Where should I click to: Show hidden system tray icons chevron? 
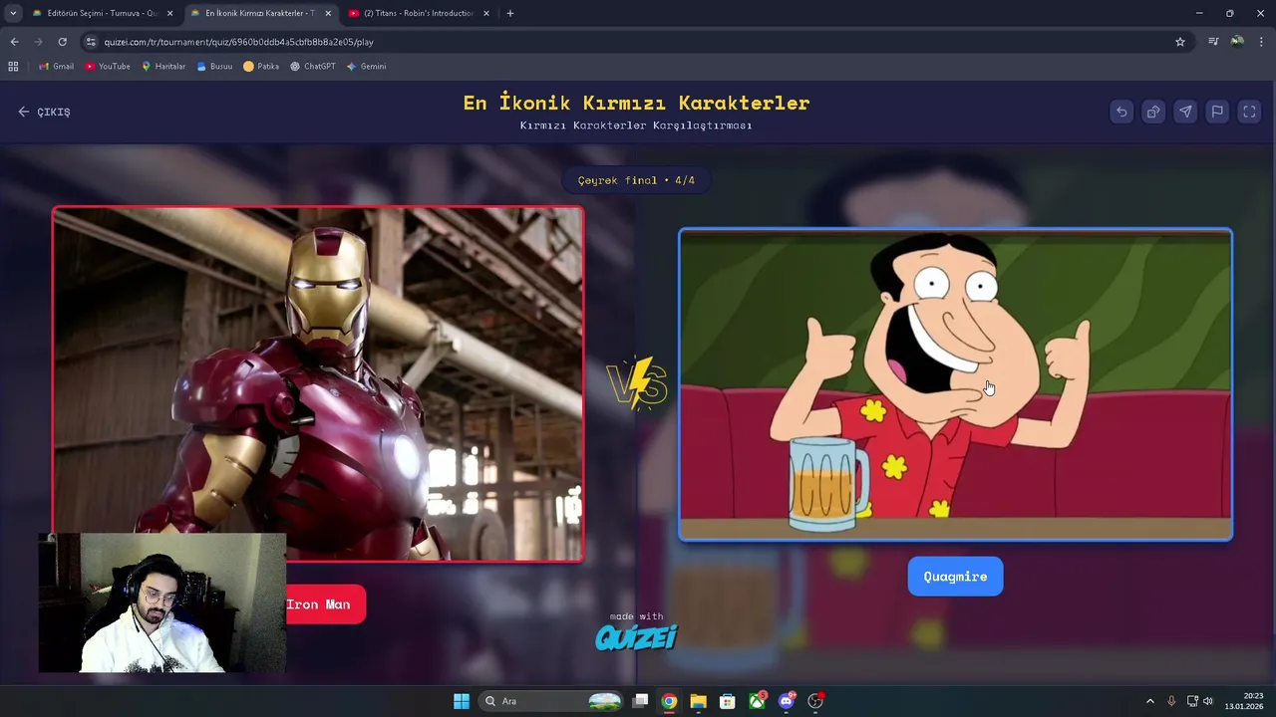click(1149, 701)
